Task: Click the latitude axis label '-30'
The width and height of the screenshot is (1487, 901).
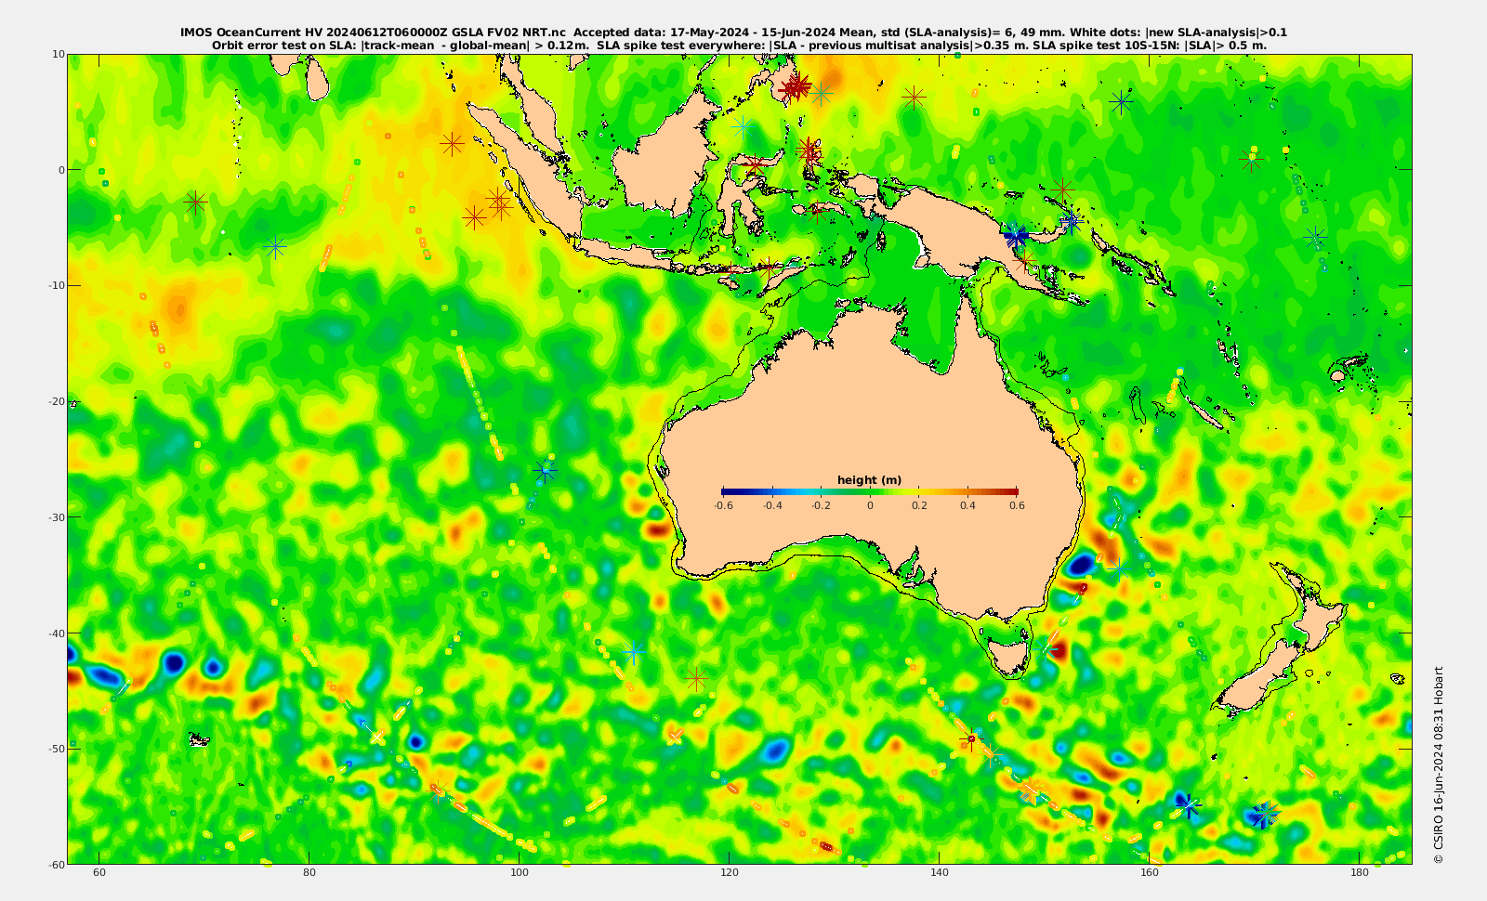Action: point(57,517)
